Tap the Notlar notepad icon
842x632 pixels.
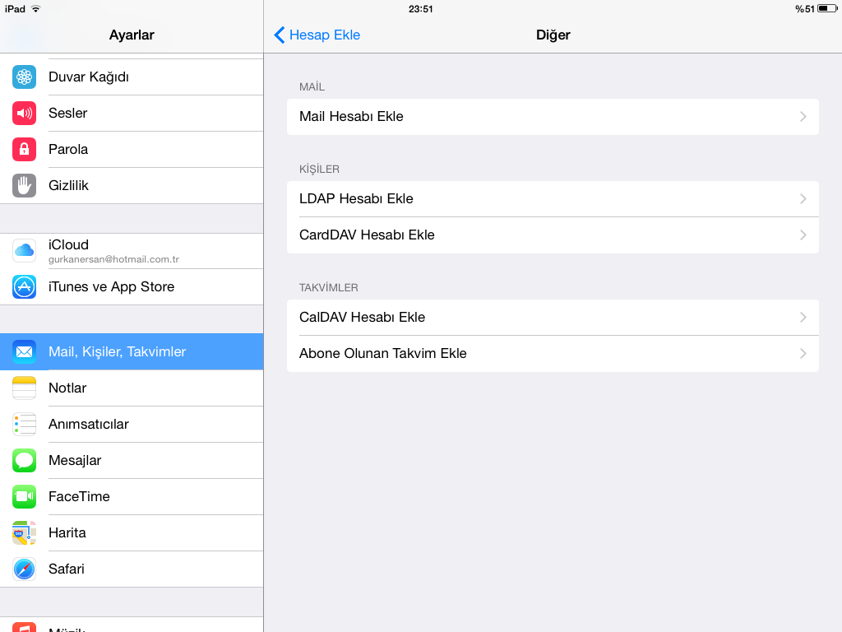[x=24, y=388]
